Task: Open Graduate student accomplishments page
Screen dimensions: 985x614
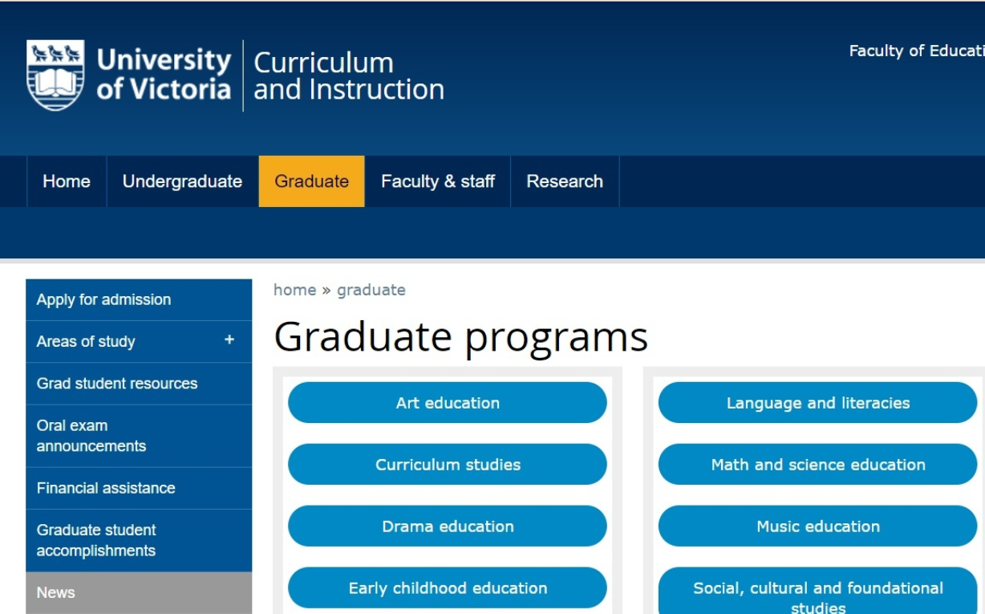Action: [x=95, y=540]
